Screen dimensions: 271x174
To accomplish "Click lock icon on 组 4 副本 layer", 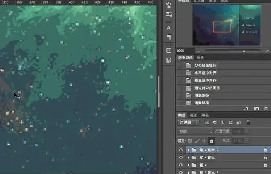I will (x=265, y=157).
